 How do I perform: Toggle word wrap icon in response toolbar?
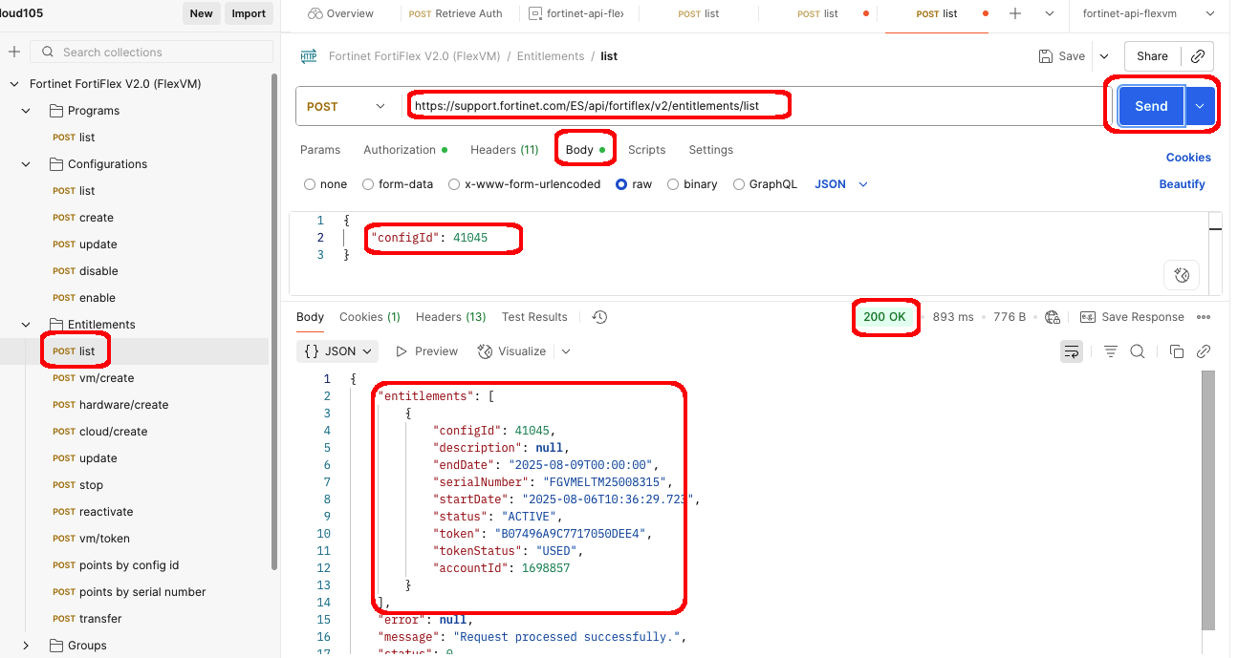[1072, 351]
